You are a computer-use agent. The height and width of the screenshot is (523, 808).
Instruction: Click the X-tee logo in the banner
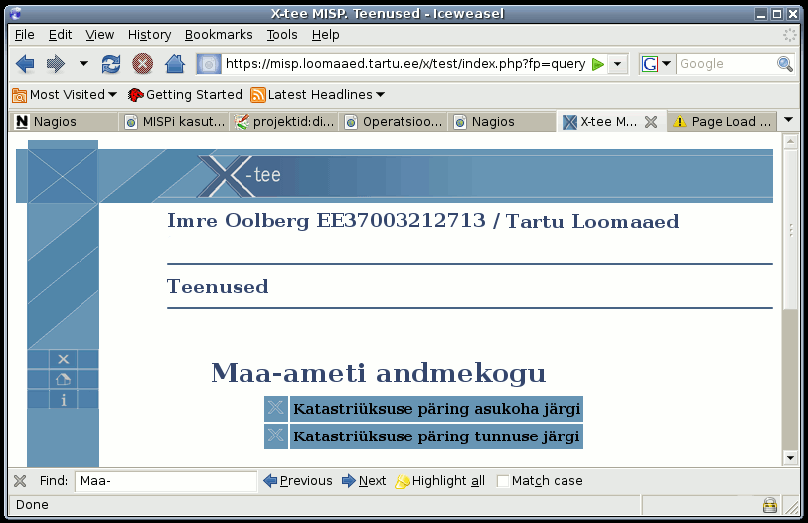[x=240, y=175]
